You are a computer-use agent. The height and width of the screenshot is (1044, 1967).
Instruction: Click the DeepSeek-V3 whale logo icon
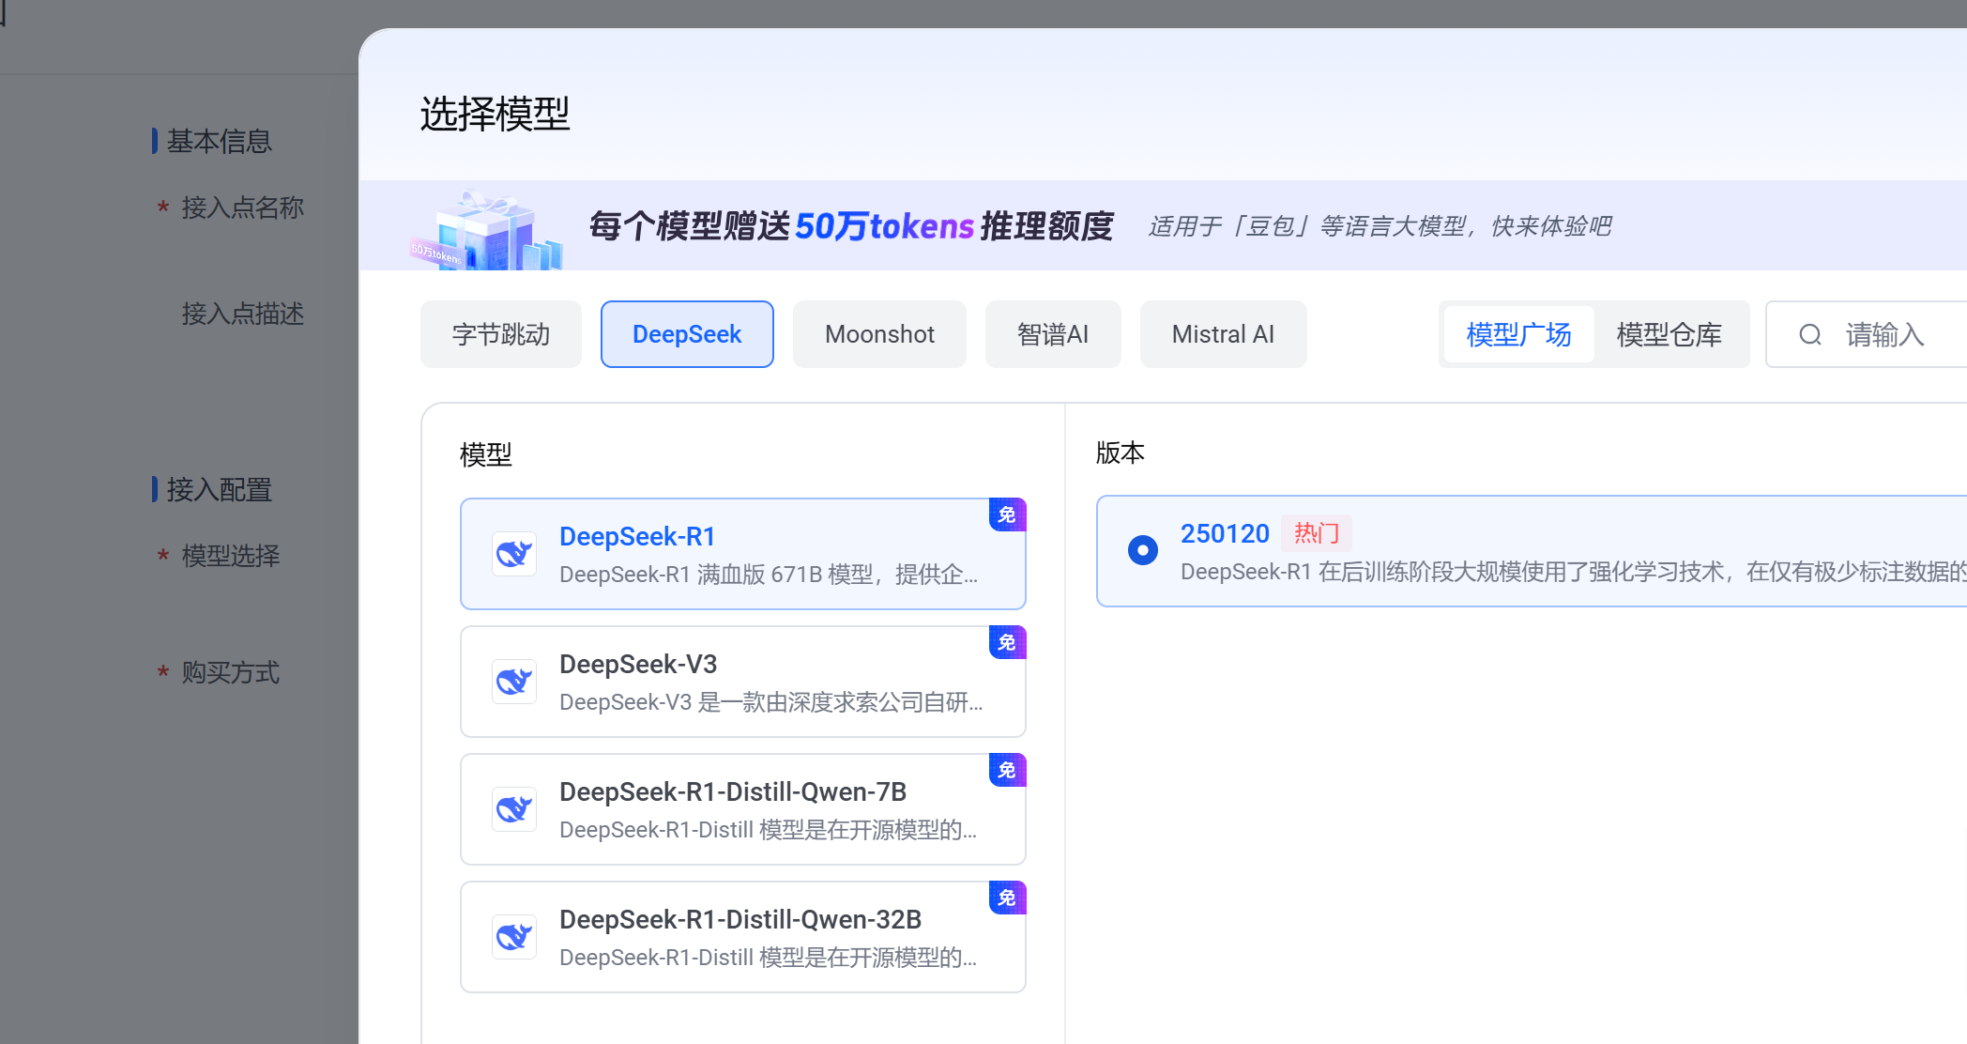pyautogui.click(x=514, y=682)
